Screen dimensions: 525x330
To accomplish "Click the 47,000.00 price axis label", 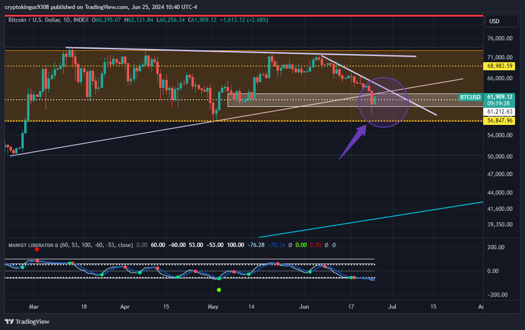I will [500, 174].
